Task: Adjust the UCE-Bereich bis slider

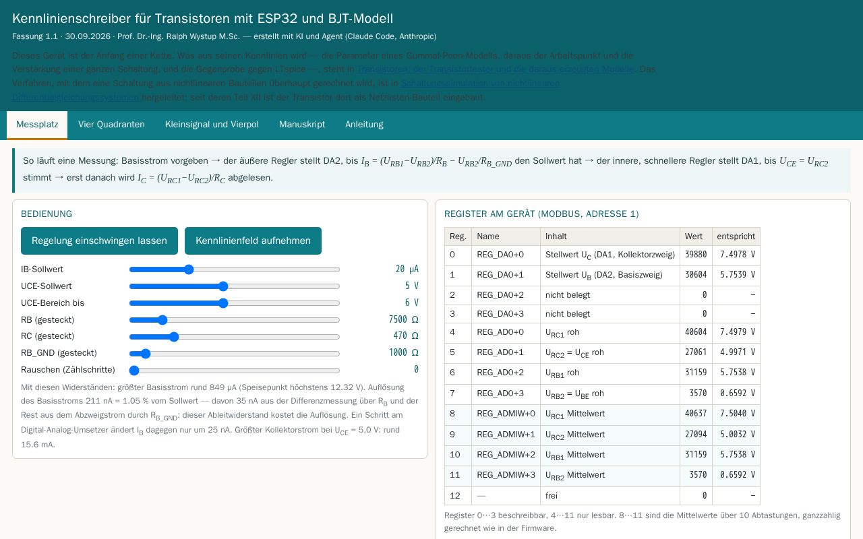Action: pos(235,303)
